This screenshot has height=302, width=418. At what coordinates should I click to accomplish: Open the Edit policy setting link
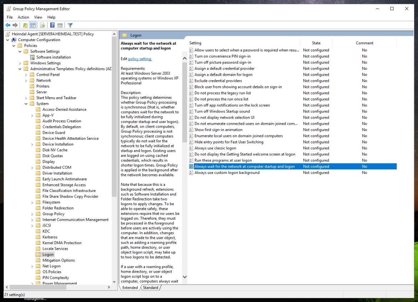140,59
